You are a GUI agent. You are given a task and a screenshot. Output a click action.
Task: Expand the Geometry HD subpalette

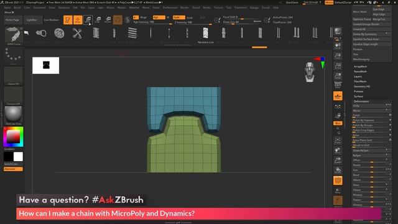(x=362, y=86)
